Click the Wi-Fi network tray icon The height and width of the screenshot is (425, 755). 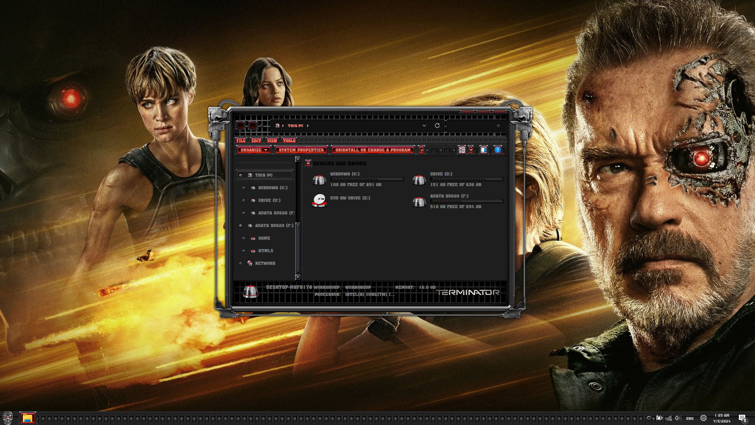(x=669, y=418)
